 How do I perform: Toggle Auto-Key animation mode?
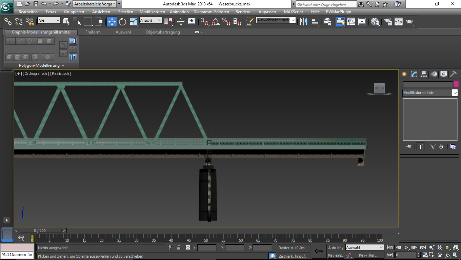[336, 248]
